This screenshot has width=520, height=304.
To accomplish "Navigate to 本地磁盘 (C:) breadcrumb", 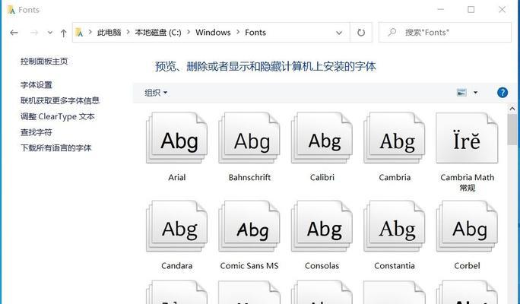I will point(158,32).
